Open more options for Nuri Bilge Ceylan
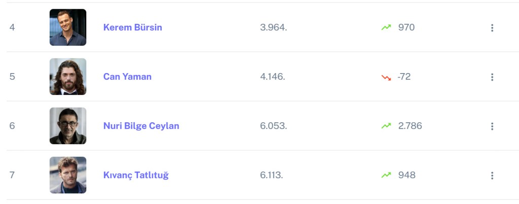Viewport: 519px width, 204px height. pos(492,126)
